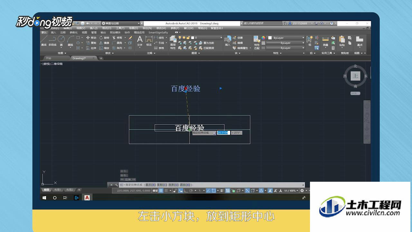Image resolution: width=412 pixels, height=232 pixels.
Task: Toggle lineweight display in status bar
Action: click(x=223, y=191)
